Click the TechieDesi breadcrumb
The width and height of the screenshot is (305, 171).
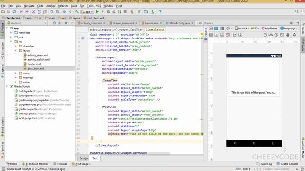[11, 18]
